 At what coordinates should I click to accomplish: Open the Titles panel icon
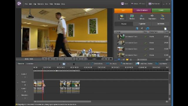pos(162,17)
